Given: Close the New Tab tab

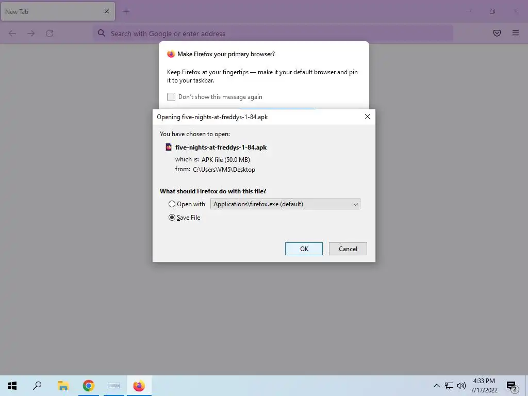Looking at the screenshot, I should pos(106,11).
